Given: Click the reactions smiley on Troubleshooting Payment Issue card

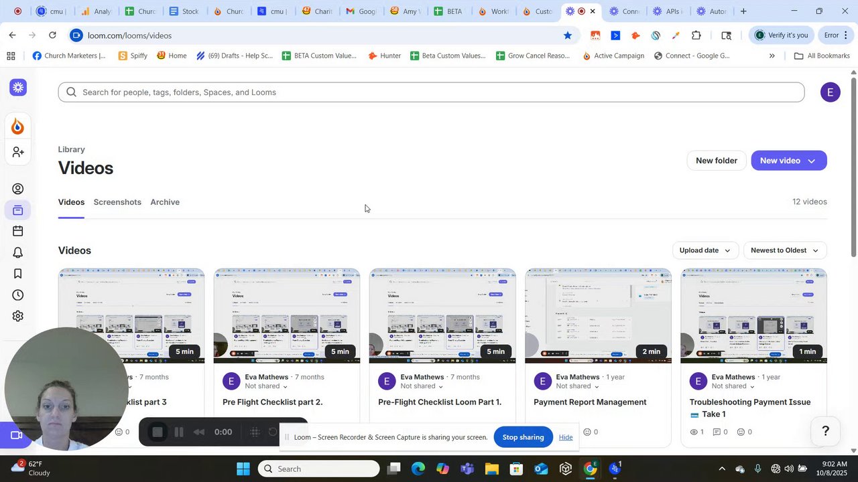Looking at the screenshot, I should (x=741, y=432).
